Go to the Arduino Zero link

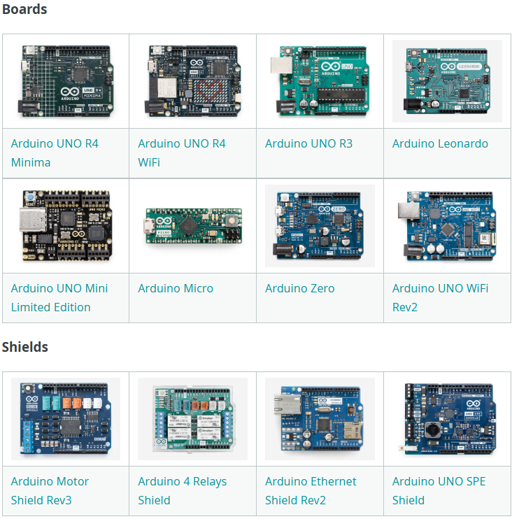pyautogui.click(x=299, y=288)
